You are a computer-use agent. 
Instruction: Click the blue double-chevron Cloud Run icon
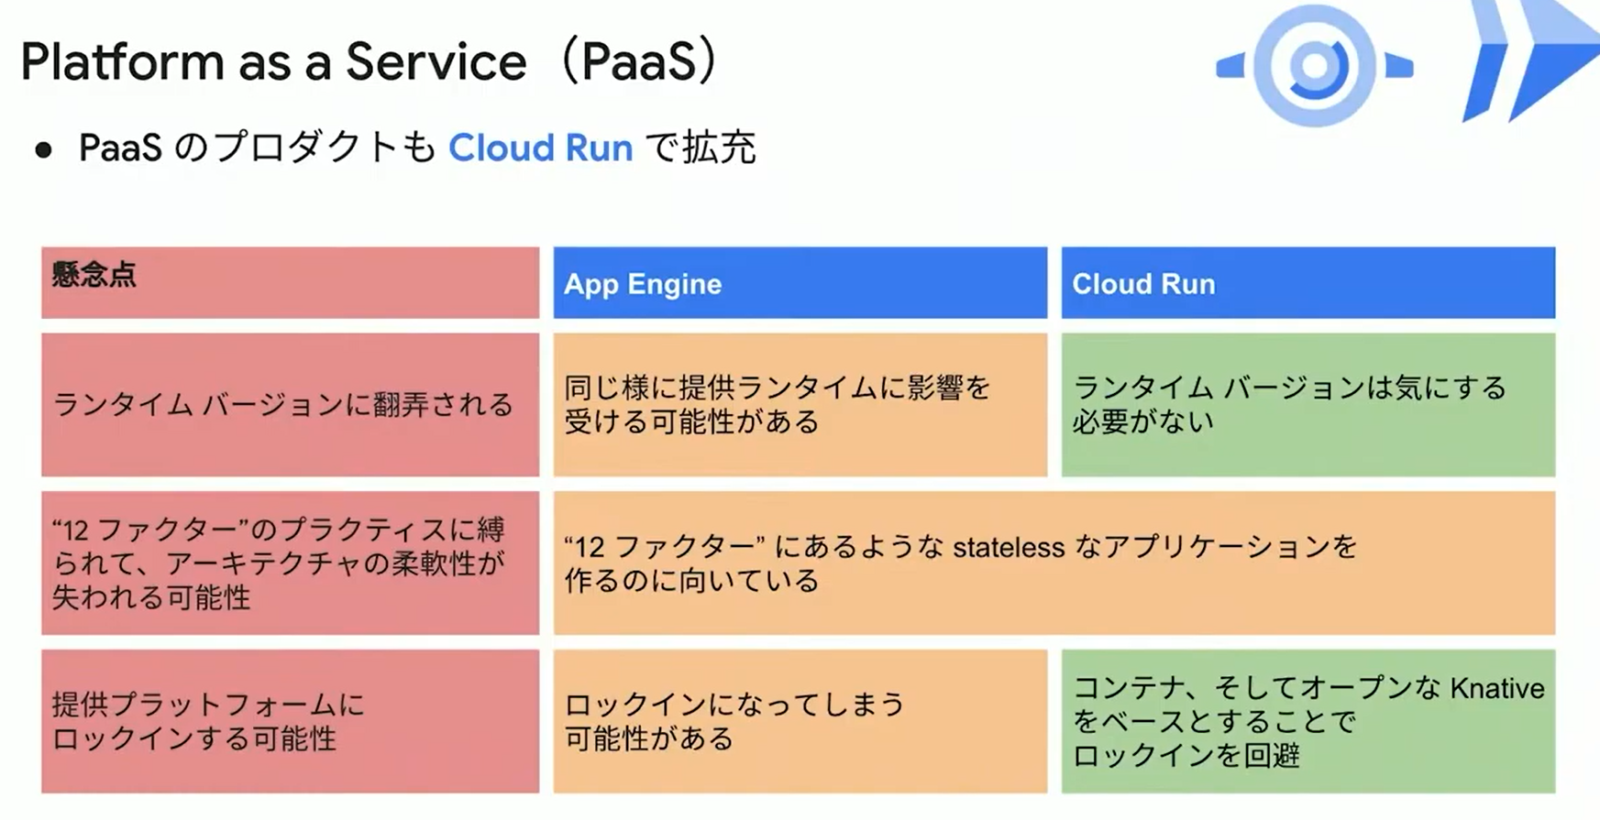[1529, 60]
